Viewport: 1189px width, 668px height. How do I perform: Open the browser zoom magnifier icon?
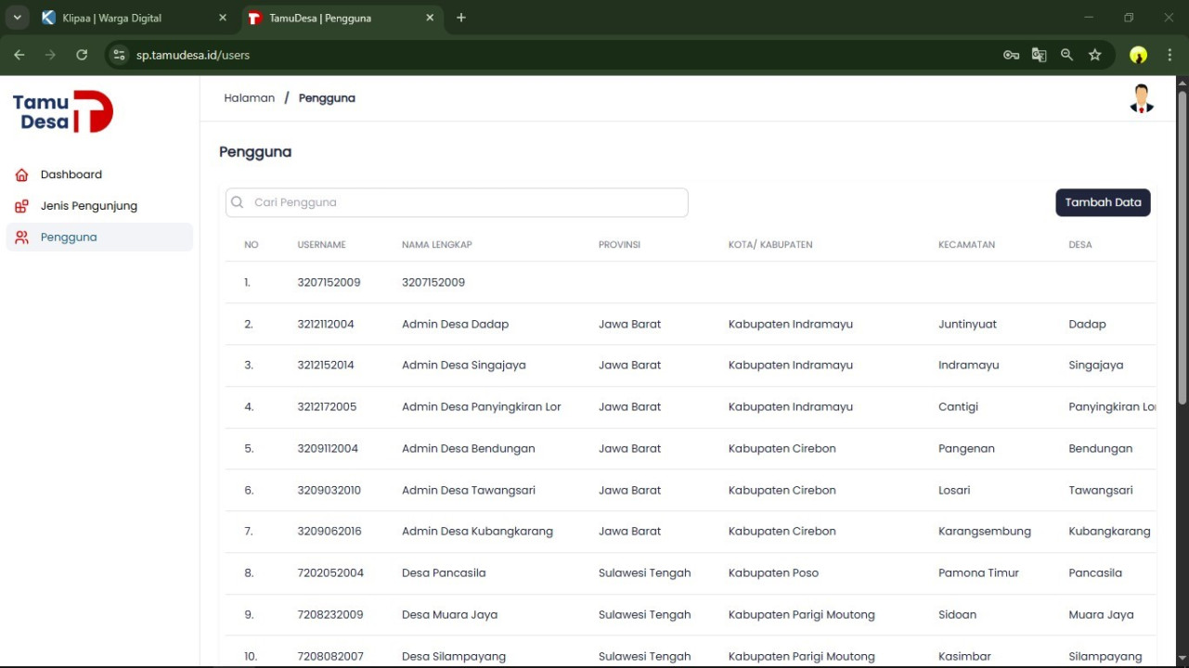coord(1066,55)
